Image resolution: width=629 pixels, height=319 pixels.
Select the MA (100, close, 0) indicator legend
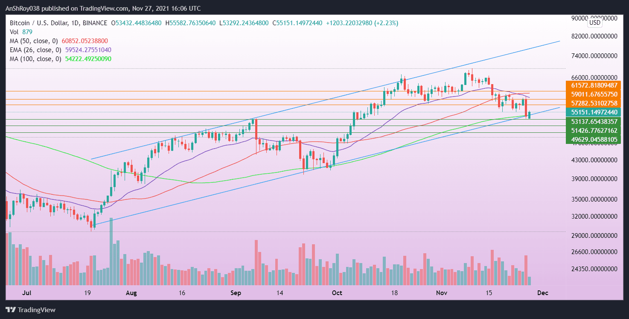pyautogui.click(x=34, y=59)
